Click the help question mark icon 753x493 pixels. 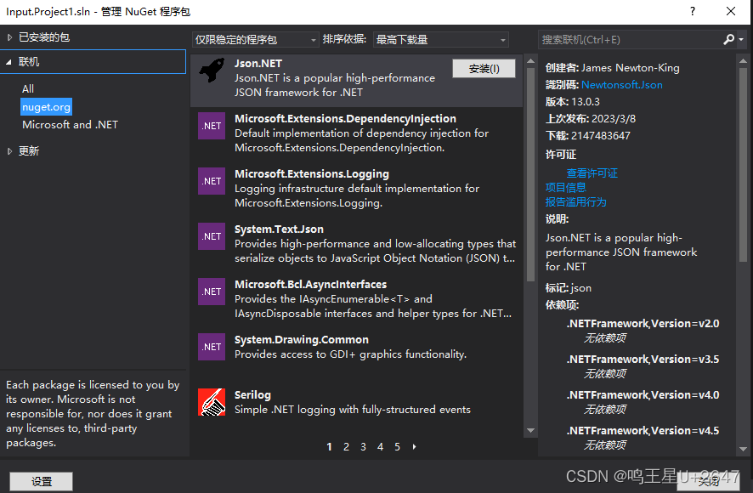point(692,11)
